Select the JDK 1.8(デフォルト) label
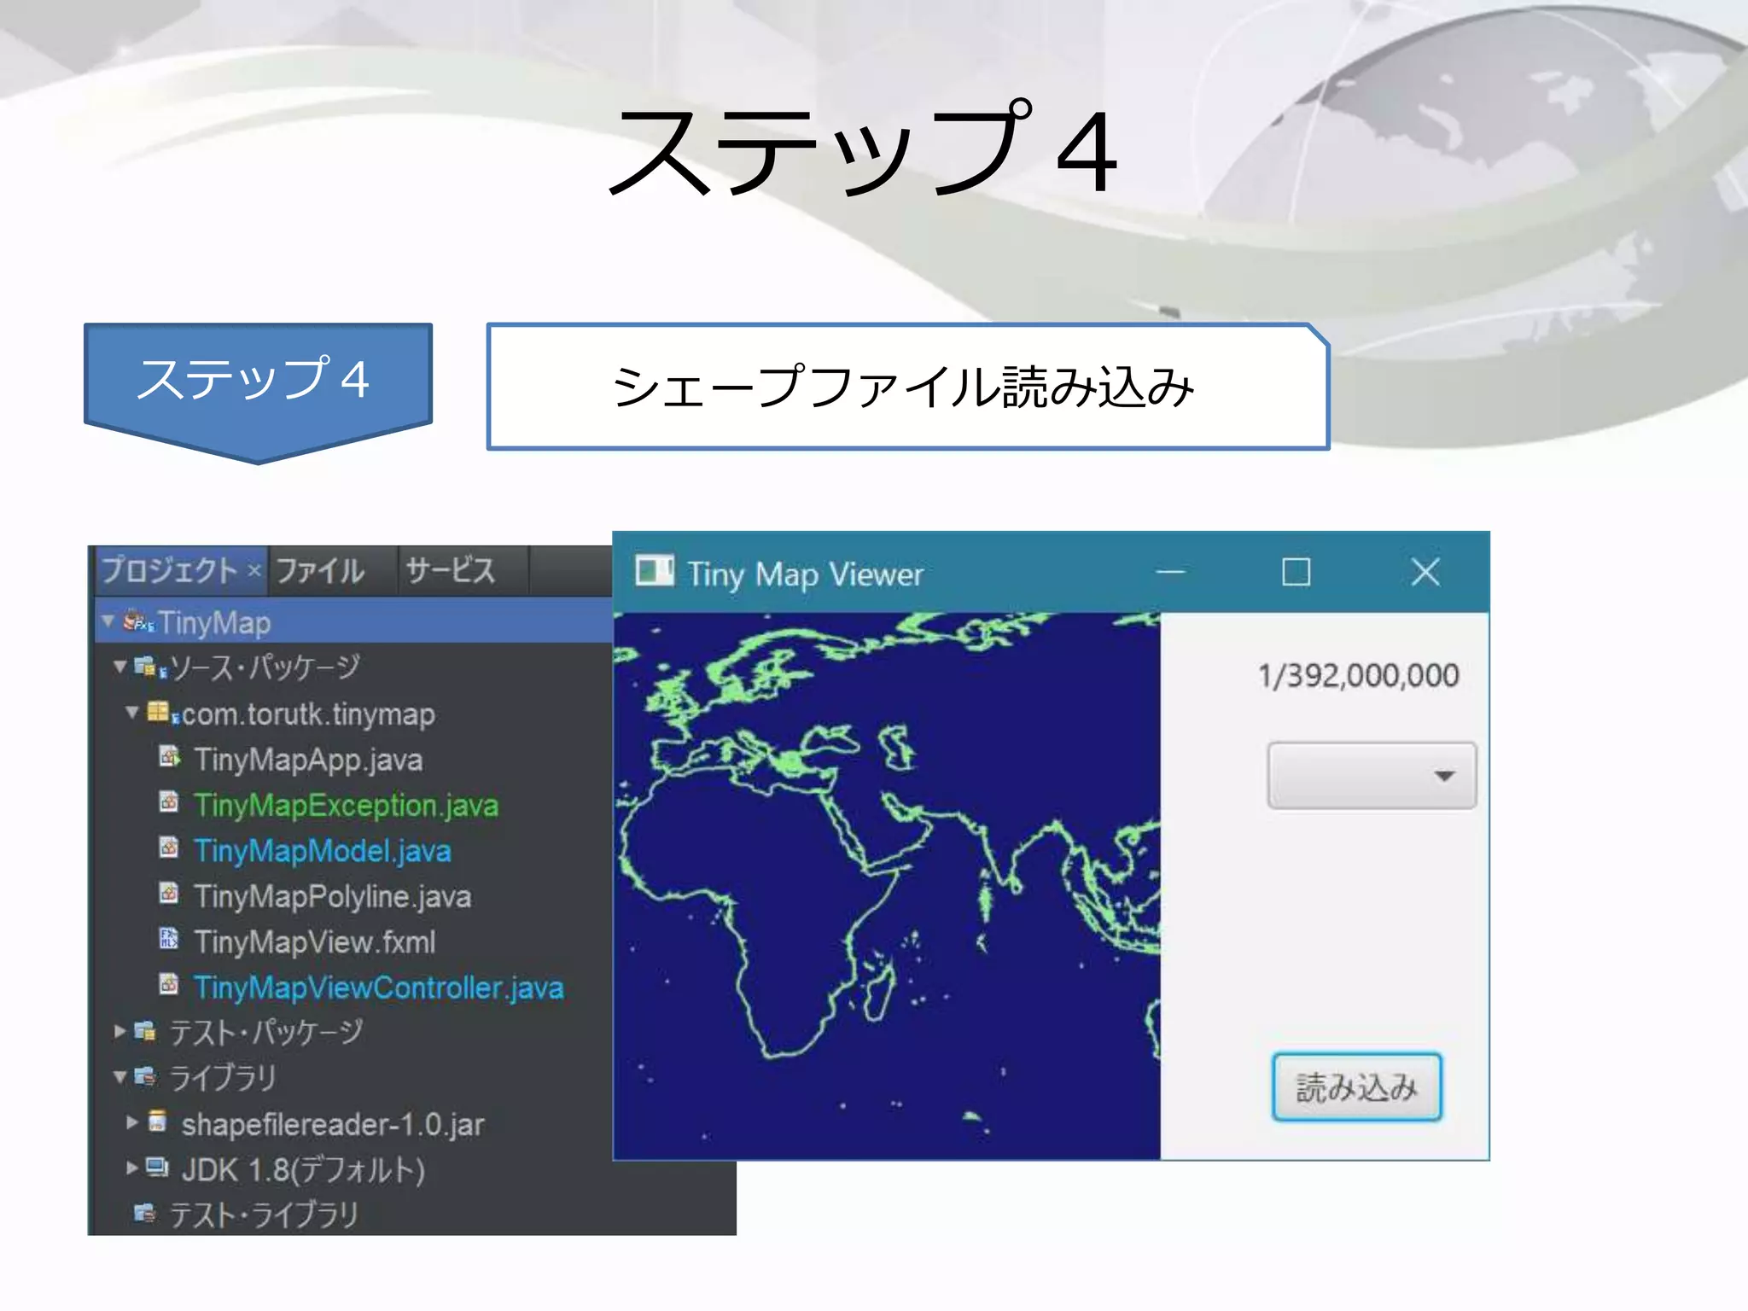Screen dimensions: 1748x1311 [x=303, y=1168]
